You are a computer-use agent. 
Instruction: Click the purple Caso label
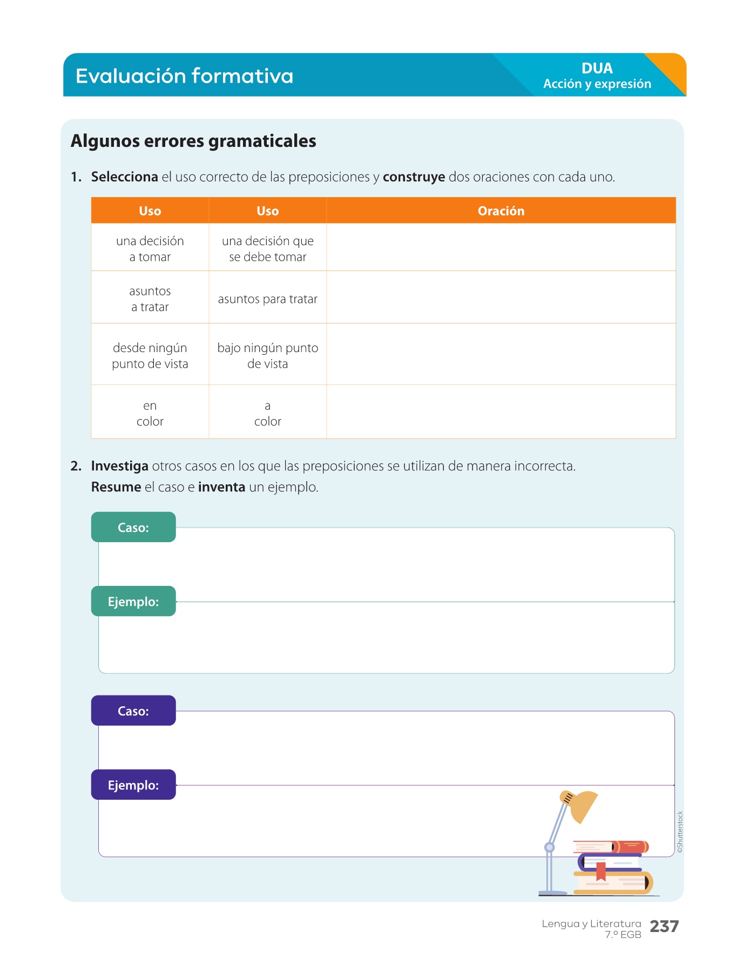point(133,711)
